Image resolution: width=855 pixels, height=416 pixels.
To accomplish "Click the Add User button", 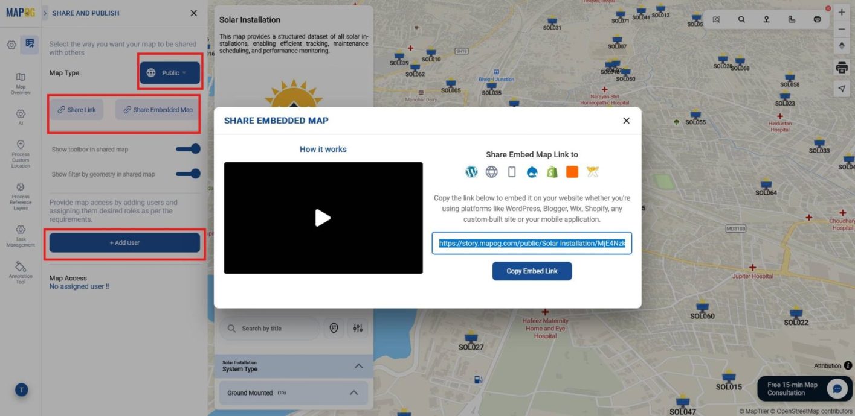I will point(124,242).
